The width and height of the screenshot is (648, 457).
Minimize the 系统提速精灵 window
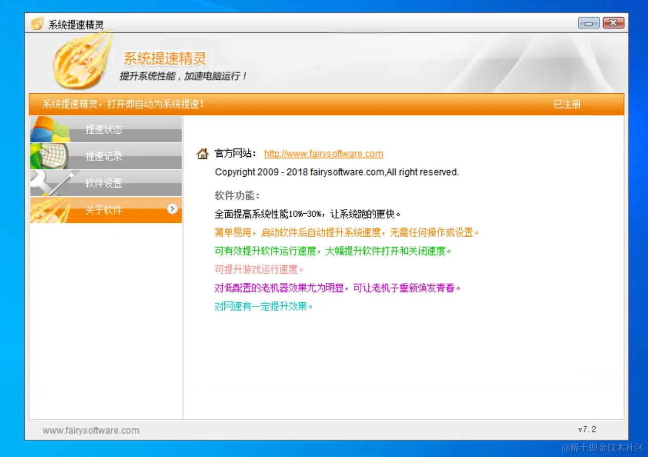tap(588, 23)
